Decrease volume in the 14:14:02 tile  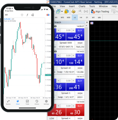(x=58, y=56)
